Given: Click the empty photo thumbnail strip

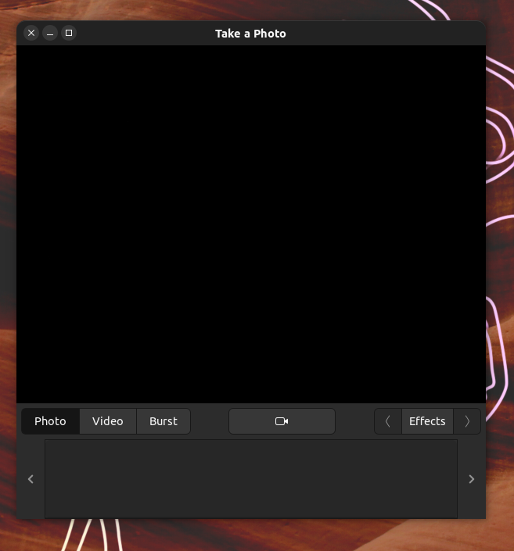Looking at the screenshot, I should point(250,478).
